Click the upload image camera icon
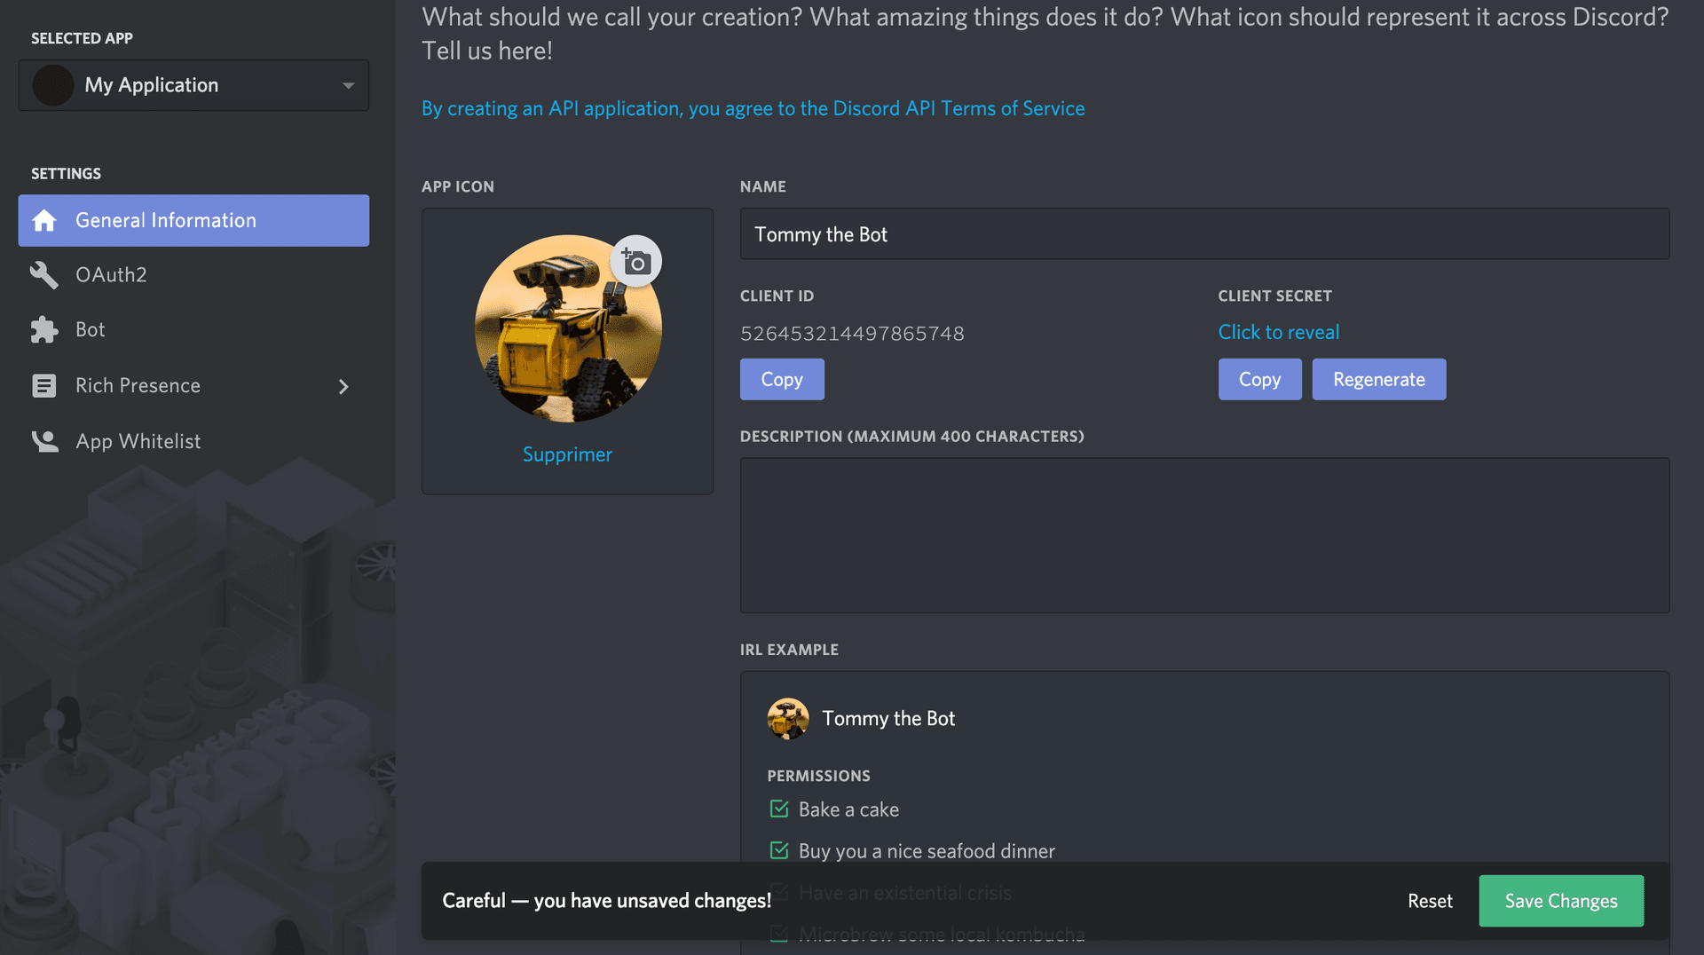The width and height of the screenshot is (1704, 955). 636,262
